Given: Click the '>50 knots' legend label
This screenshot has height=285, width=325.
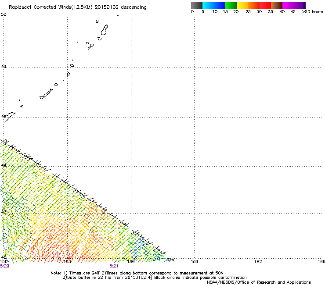Looking at the screenshot, I should (x=312, y=12).
